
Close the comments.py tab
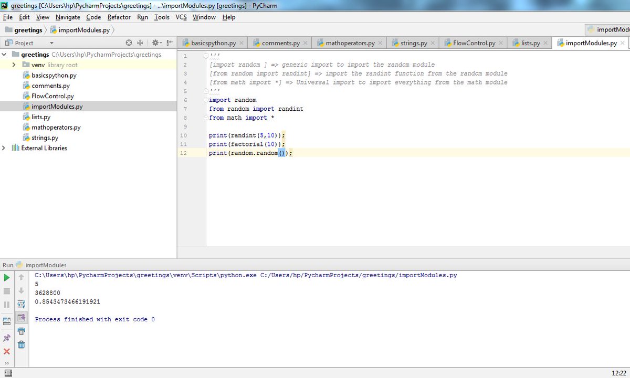305,44
